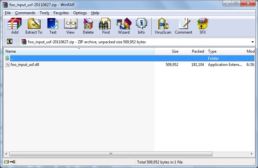Open the Tools menu
The width and height of the screenshot is (258, 168).
(45, 13)
